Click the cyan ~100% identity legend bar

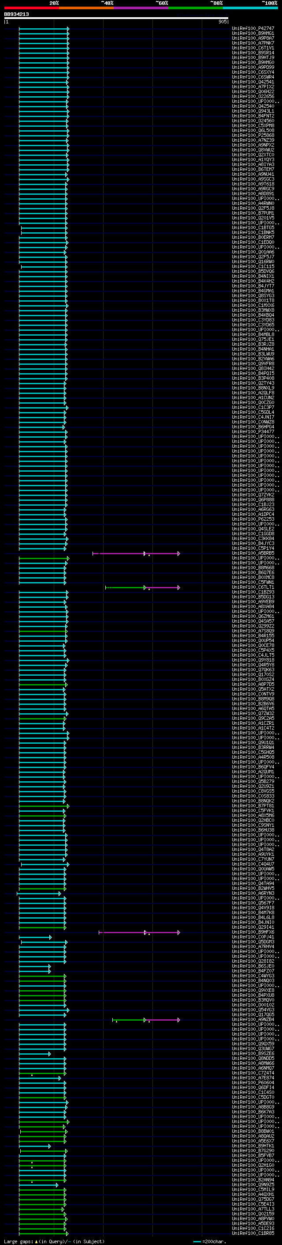pyautogui.click(x=250, y=8)
